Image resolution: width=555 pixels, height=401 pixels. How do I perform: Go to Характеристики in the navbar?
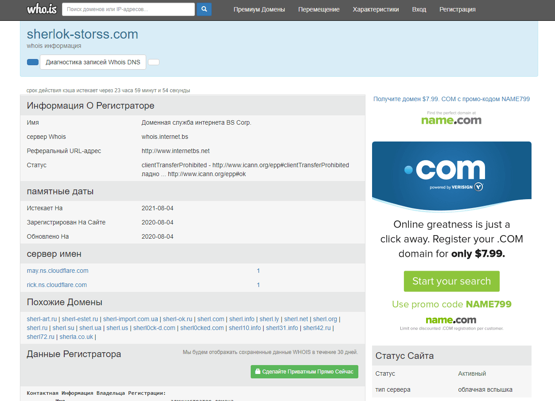[376, 9]
